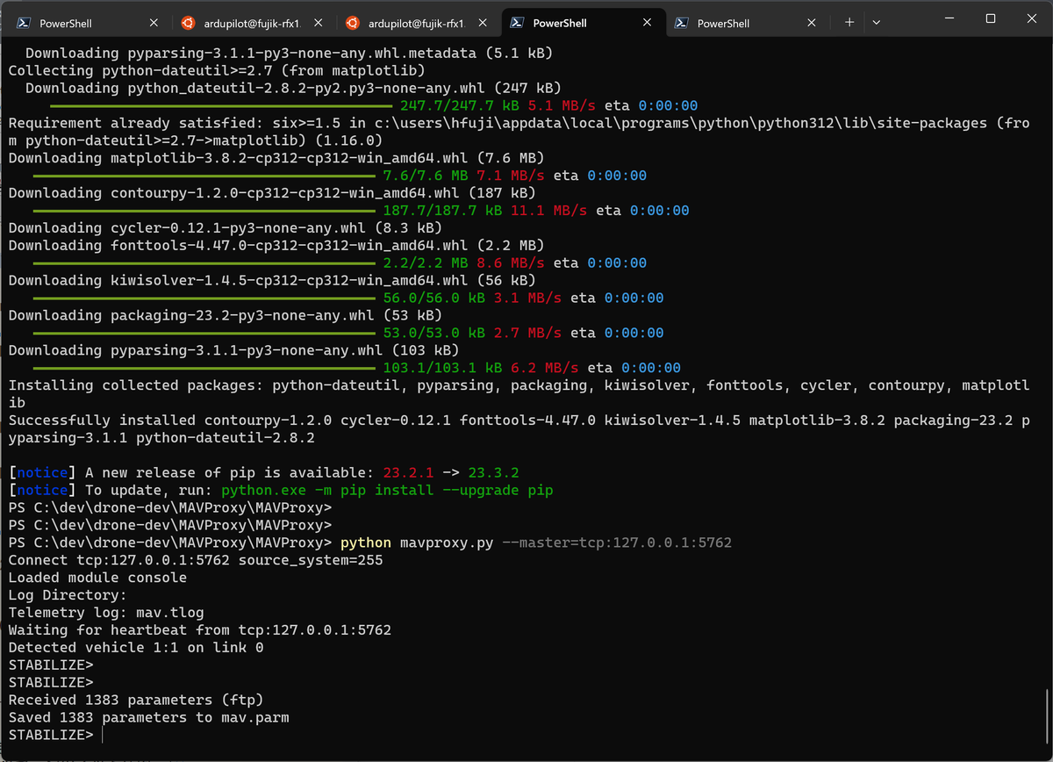Close the last PowerShell tab
The width and height of the screenshot is (1053, 762).
coord(811,24)
